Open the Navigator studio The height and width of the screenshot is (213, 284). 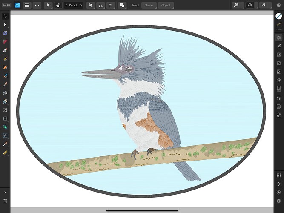click(x=279, y=184)
